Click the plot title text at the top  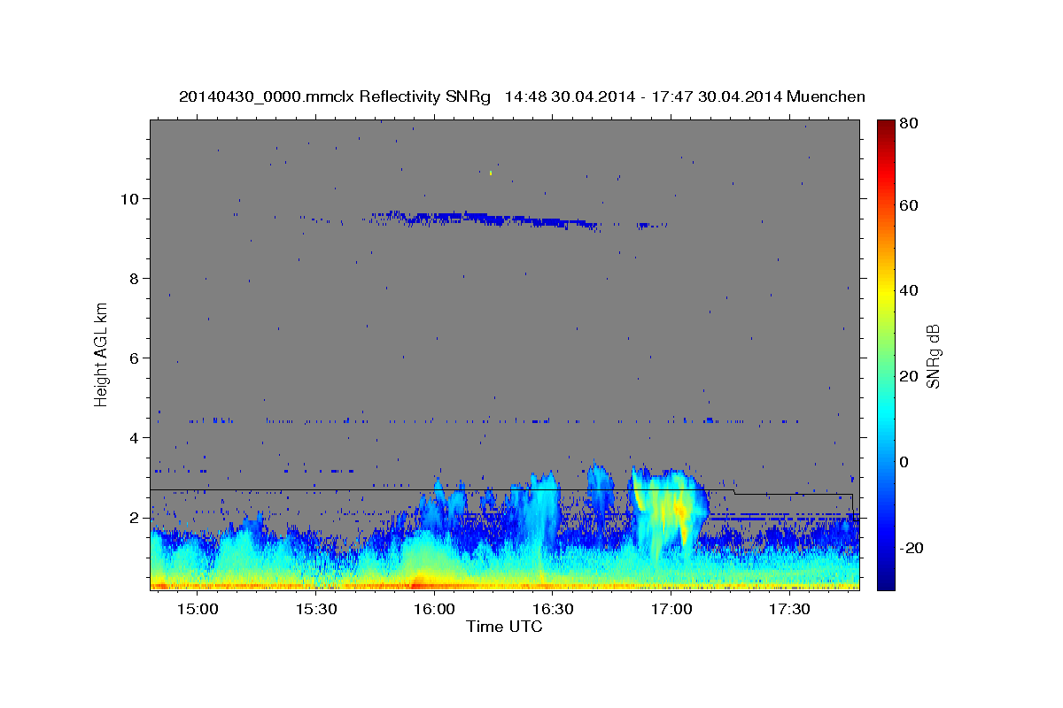click(522, 96)
